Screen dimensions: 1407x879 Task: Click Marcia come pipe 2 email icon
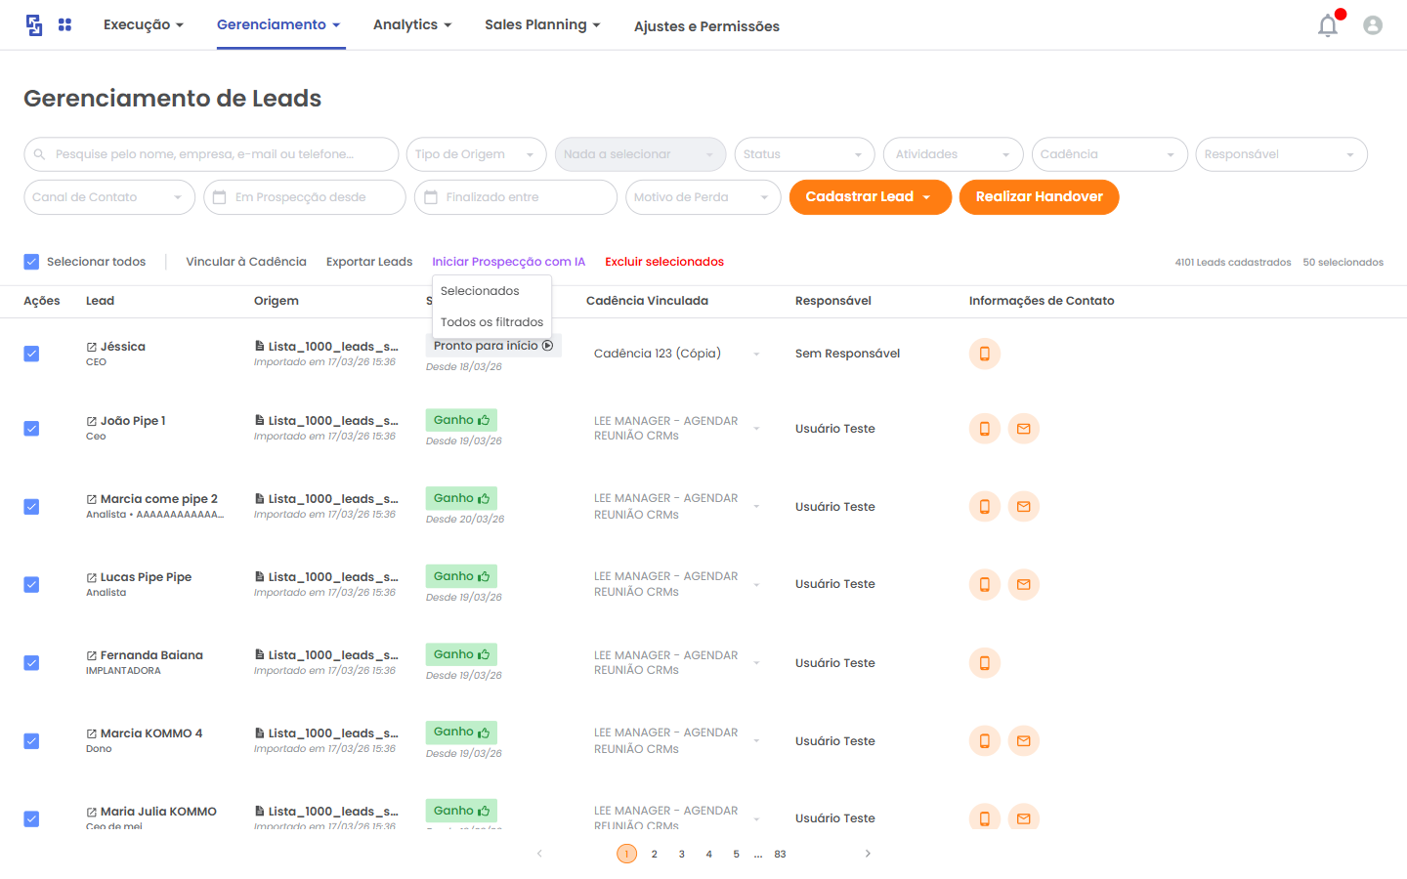pos(1024,507)
